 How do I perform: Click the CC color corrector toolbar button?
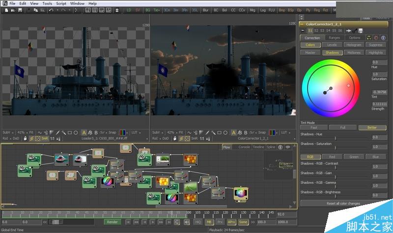[x=234, y=10]
